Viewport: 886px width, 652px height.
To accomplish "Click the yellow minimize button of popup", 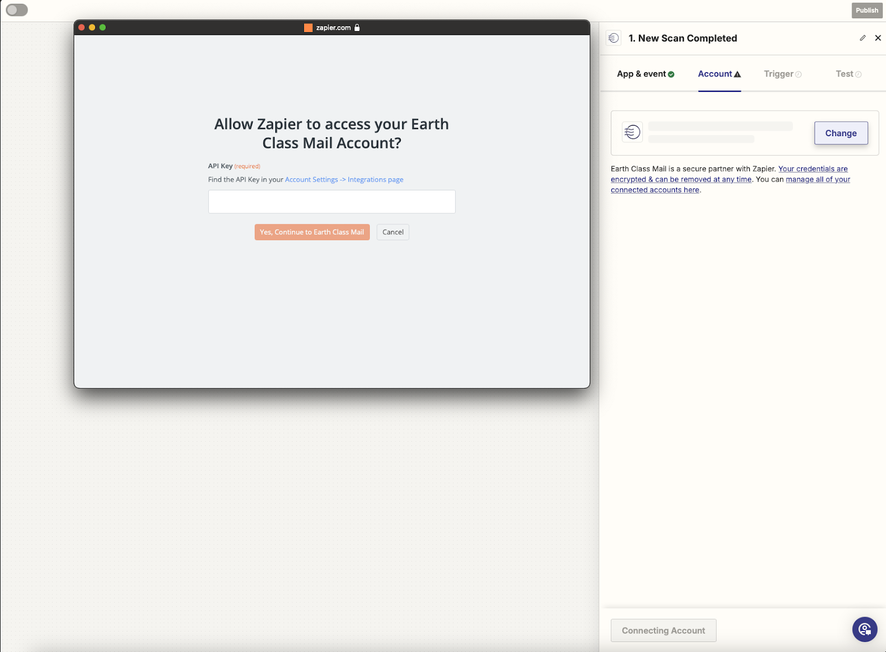I will click(x=92, y=28).
